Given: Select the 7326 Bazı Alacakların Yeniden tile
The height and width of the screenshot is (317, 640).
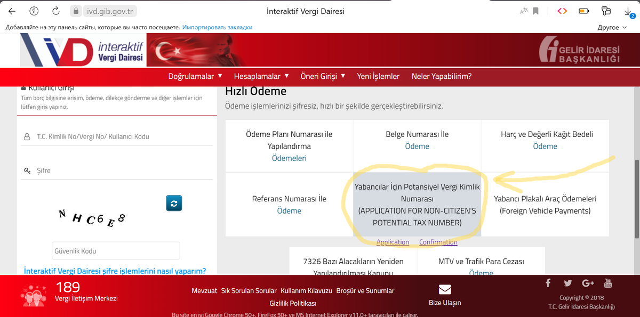Looking at the screenshot, I should (x=353, y=262).
